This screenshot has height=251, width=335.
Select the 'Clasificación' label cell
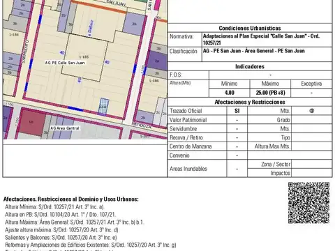tap(185, 54)
